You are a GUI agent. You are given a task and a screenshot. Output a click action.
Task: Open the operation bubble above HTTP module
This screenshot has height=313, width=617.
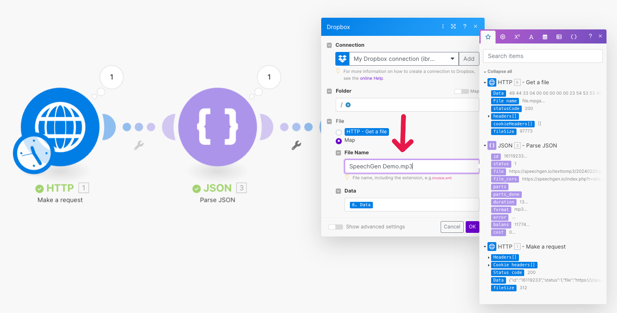[x=111, y=77]
